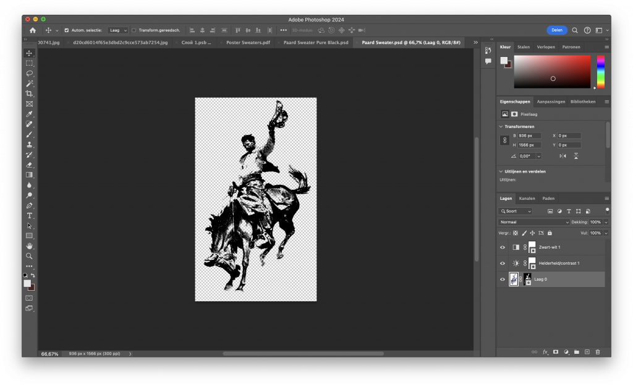Open the Patronen panel tab
The image size is (633, 386).
pos(571,47)
